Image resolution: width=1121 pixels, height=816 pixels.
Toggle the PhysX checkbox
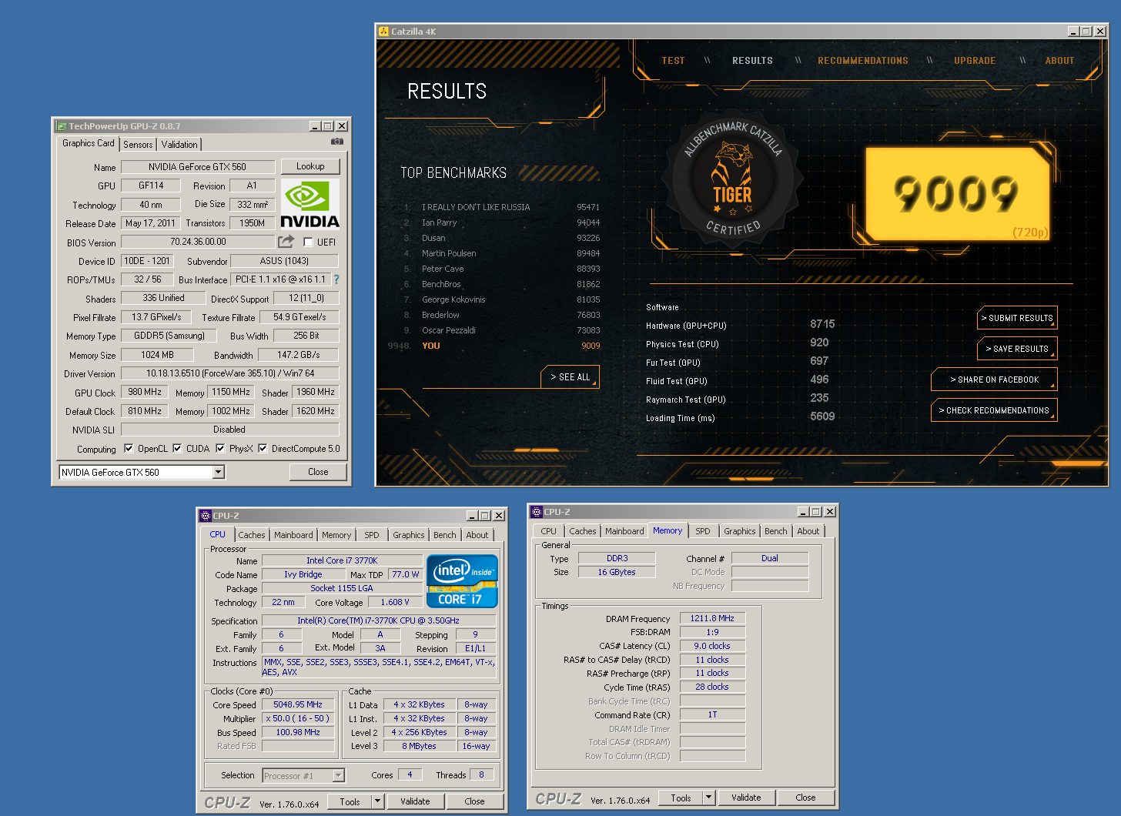click(x=220, y=449)
